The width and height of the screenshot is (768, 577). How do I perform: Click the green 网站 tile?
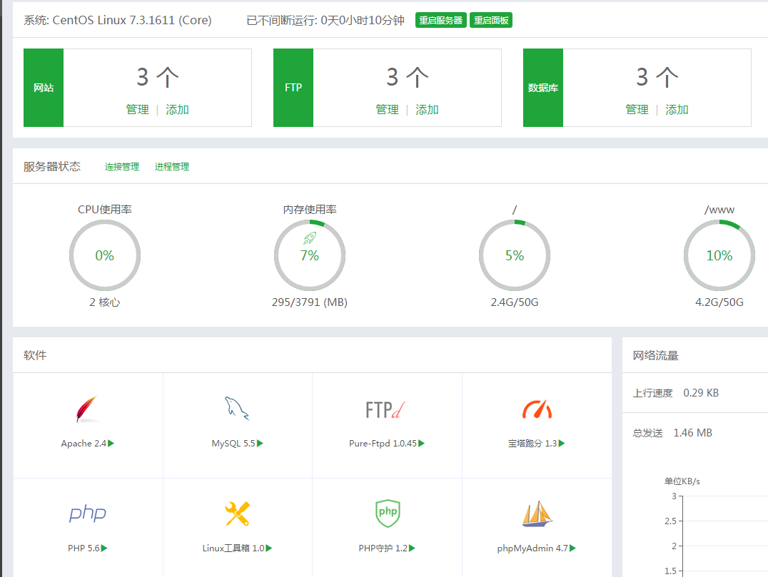pos(44,88)
